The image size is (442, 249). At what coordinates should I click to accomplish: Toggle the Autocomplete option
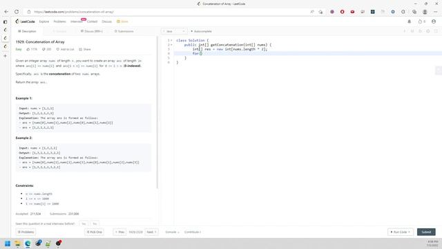coord(201,31)
